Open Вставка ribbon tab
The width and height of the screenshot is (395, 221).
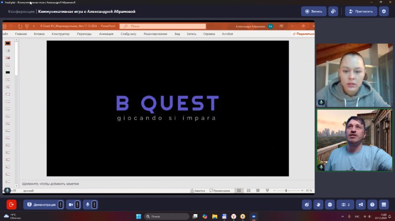tap(39, 34)
